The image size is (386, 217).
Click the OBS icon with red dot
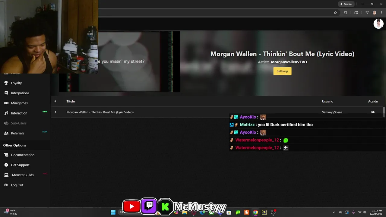coord(273,212)
